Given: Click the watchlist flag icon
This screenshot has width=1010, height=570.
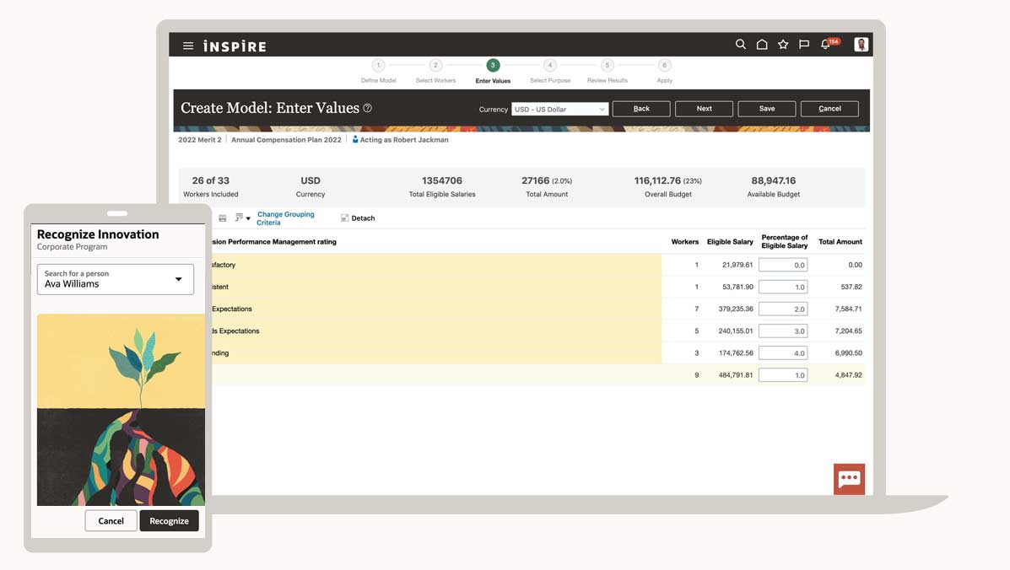Looking at the screenshot, I should pos(804,45).
